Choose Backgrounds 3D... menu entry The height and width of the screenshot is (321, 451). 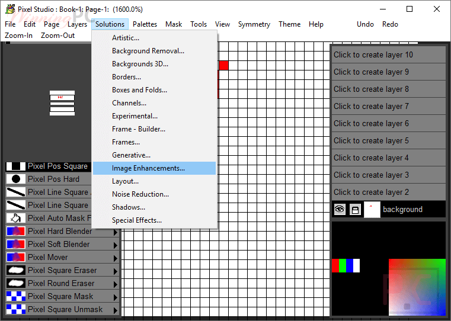(155, 64)
